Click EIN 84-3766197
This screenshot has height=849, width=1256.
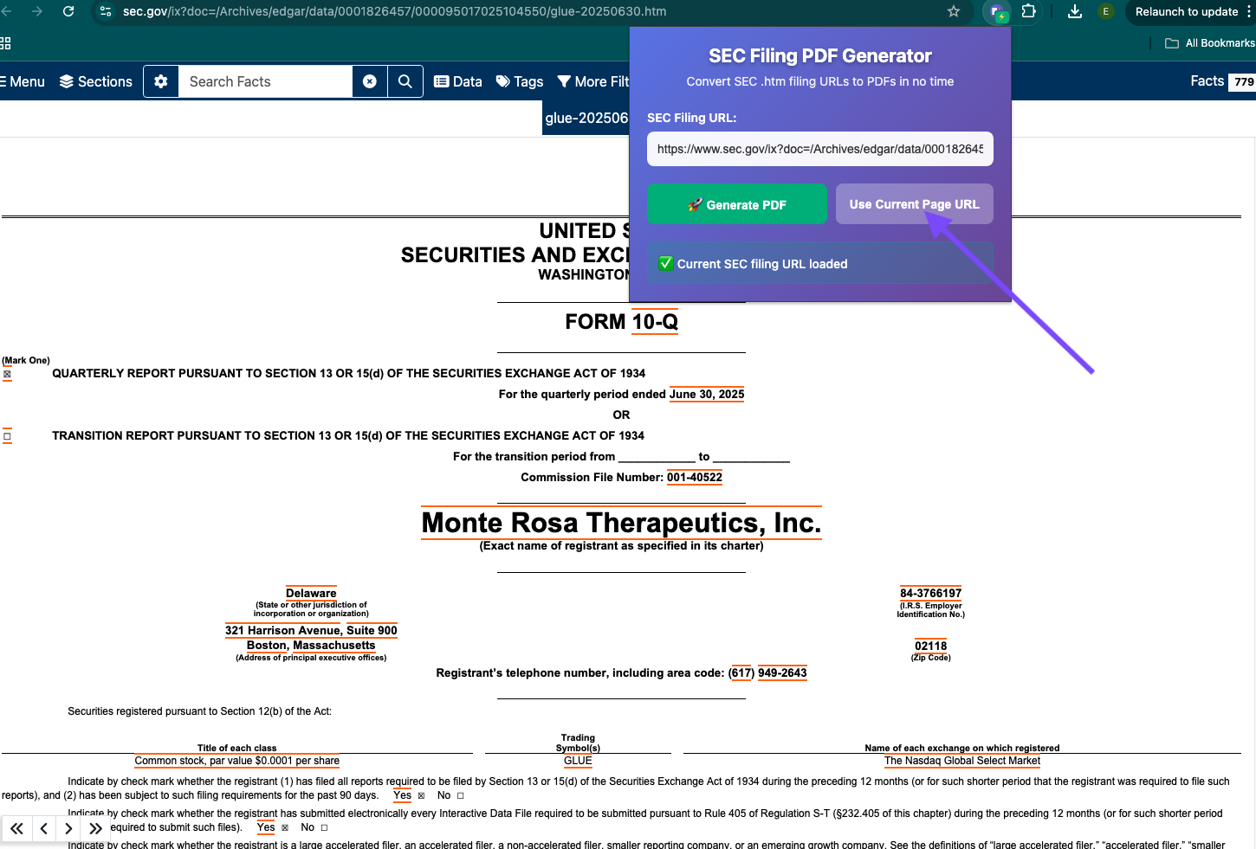coord(930,593)
